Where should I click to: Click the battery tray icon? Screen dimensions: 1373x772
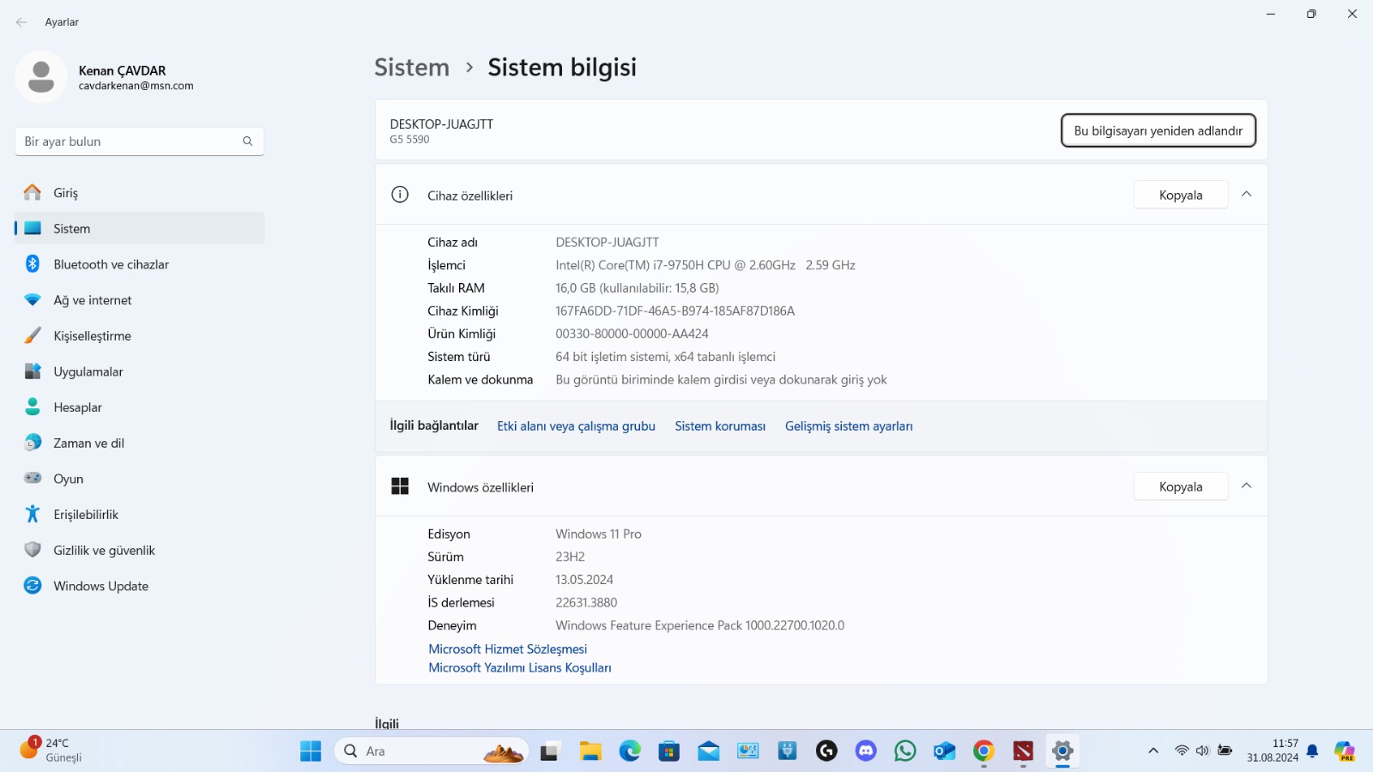tap(1225, 751)
